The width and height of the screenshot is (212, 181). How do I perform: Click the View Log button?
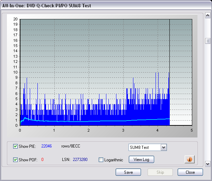coord(141,160)
